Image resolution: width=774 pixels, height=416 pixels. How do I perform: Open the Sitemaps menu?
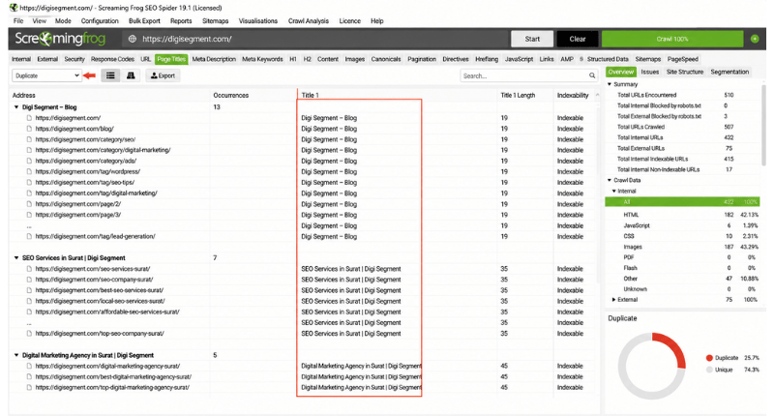click(x=215, y=20)
